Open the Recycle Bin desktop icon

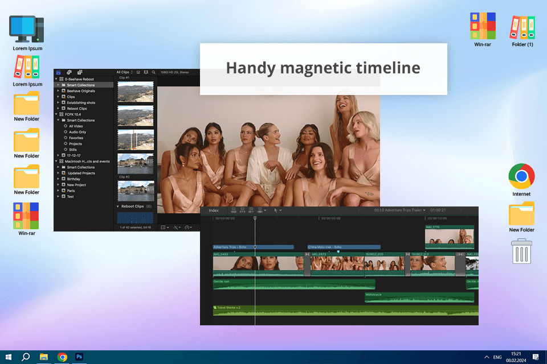pos(521,251)
